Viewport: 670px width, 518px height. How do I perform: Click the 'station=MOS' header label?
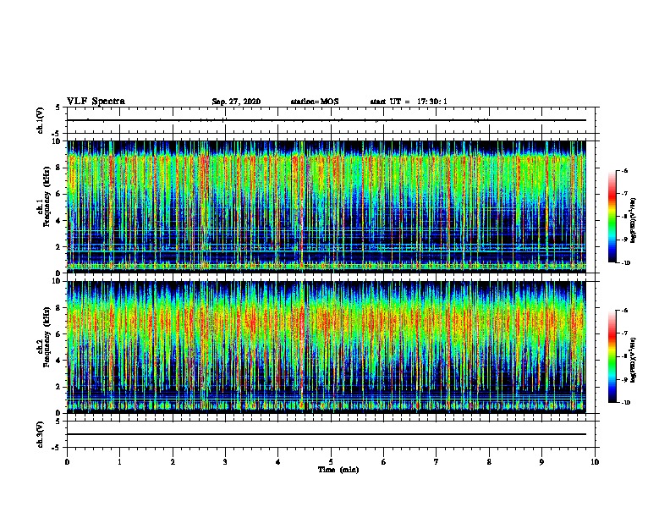click(x=315, y=102)
